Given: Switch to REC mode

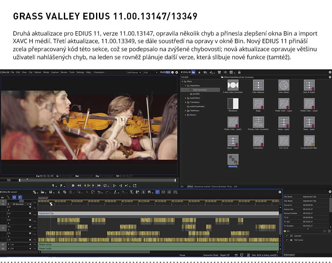Looking at the screenshot, I should pyautogui.click(x=168, y=72).
